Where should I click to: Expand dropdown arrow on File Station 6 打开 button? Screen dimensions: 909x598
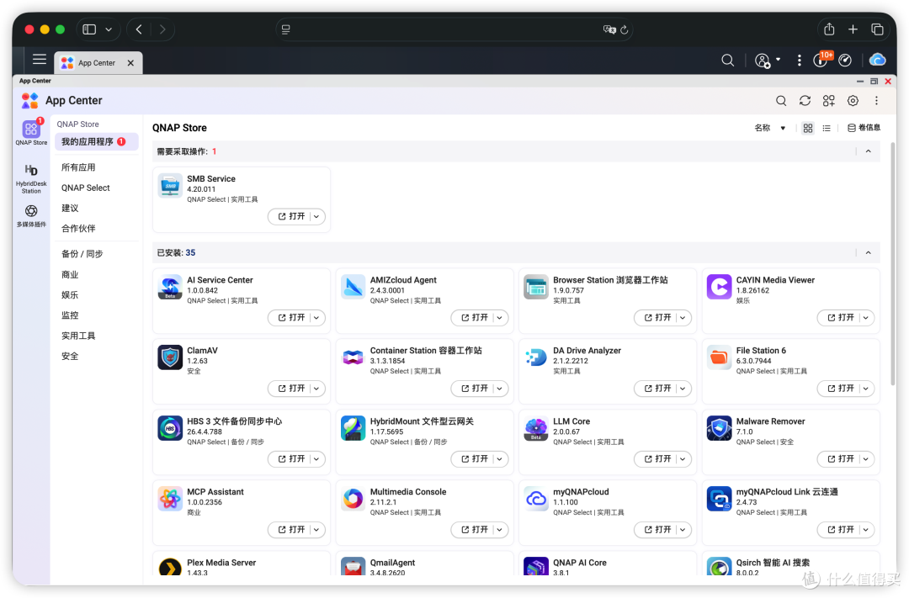(x=865, y=389)
